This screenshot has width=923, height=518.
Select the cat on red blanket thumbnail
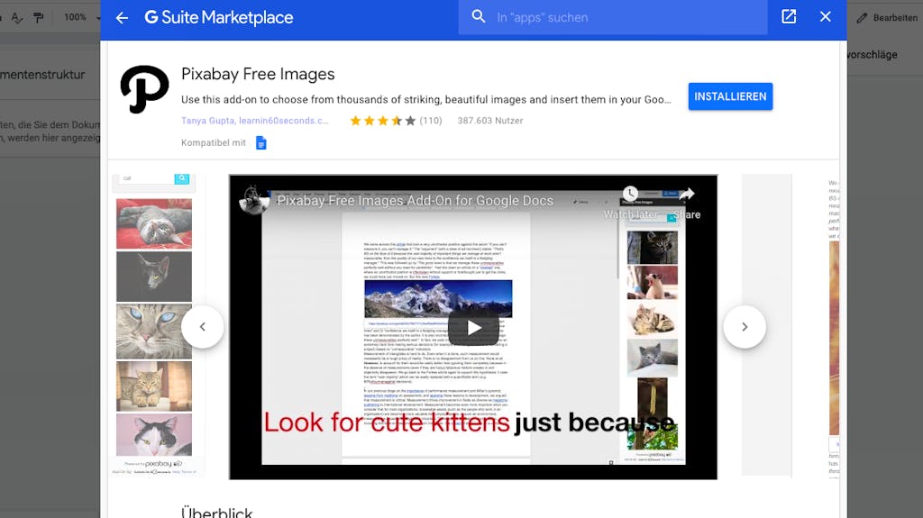click(154, 223)
